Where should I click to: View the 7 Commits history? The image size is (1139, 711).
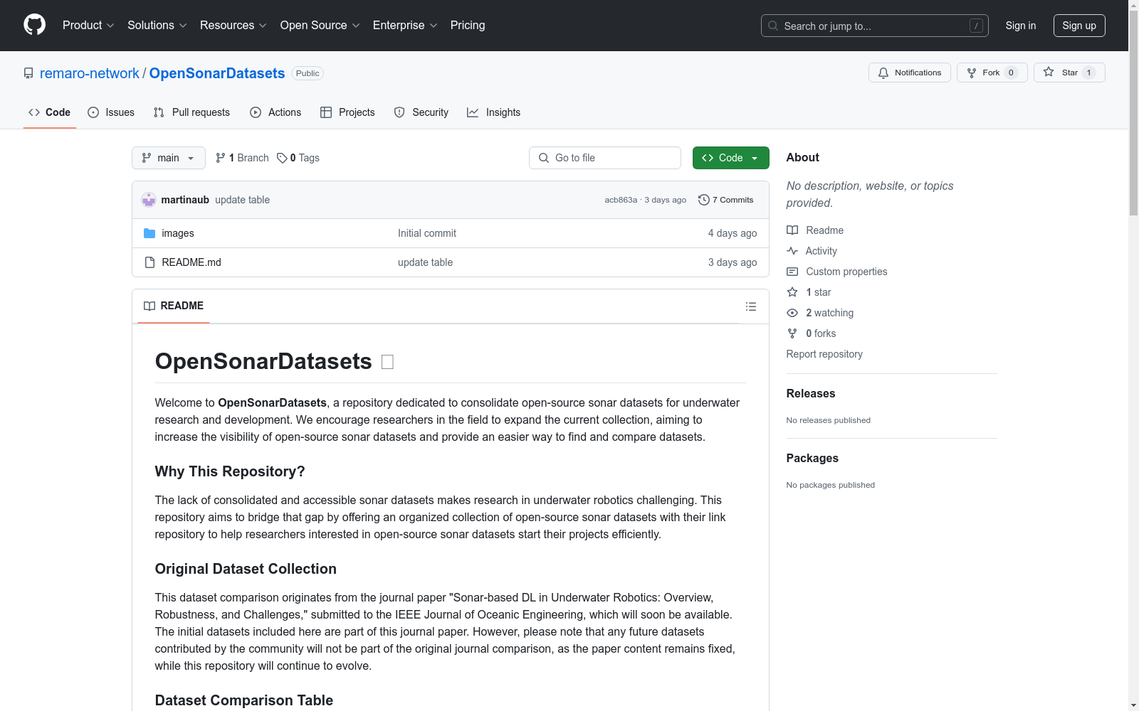(726, 200)
